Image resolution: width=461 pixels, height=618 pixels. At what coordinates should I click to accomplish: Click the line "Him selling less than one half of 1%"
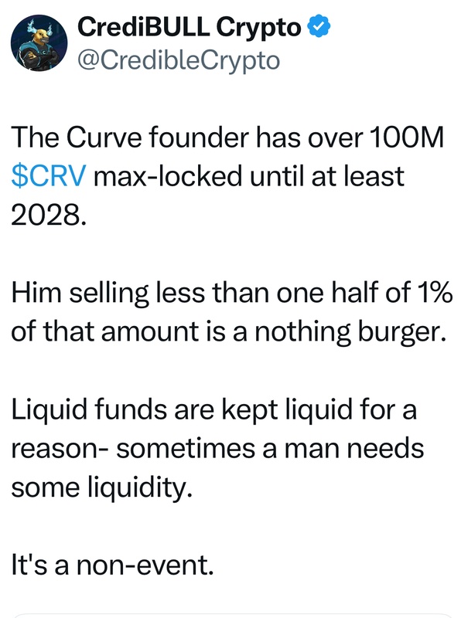(x=232, y=293)
